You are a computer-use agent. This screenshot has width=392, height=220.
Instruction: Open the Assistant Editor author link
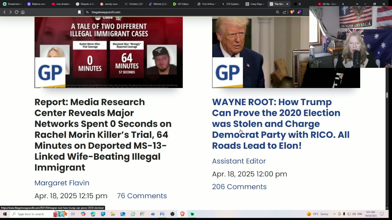[239, 161]
